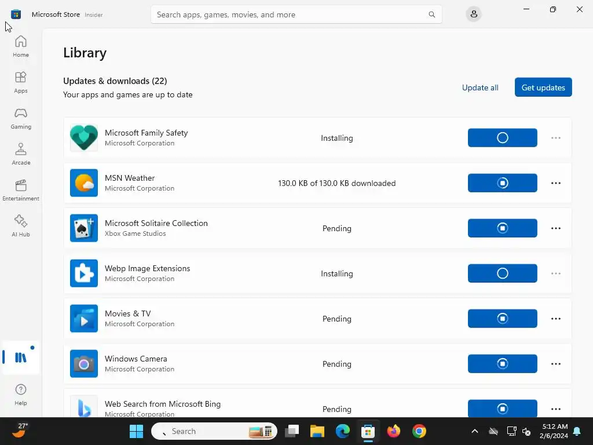This screenshot has width=593, height=445.
Task: Open Task View from taskbar
Action: [292, 431]
